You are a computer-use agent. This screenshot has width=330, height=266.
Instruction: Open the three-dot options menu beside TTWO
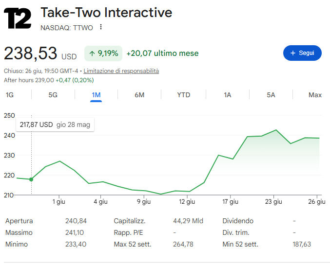coord(101,27)
